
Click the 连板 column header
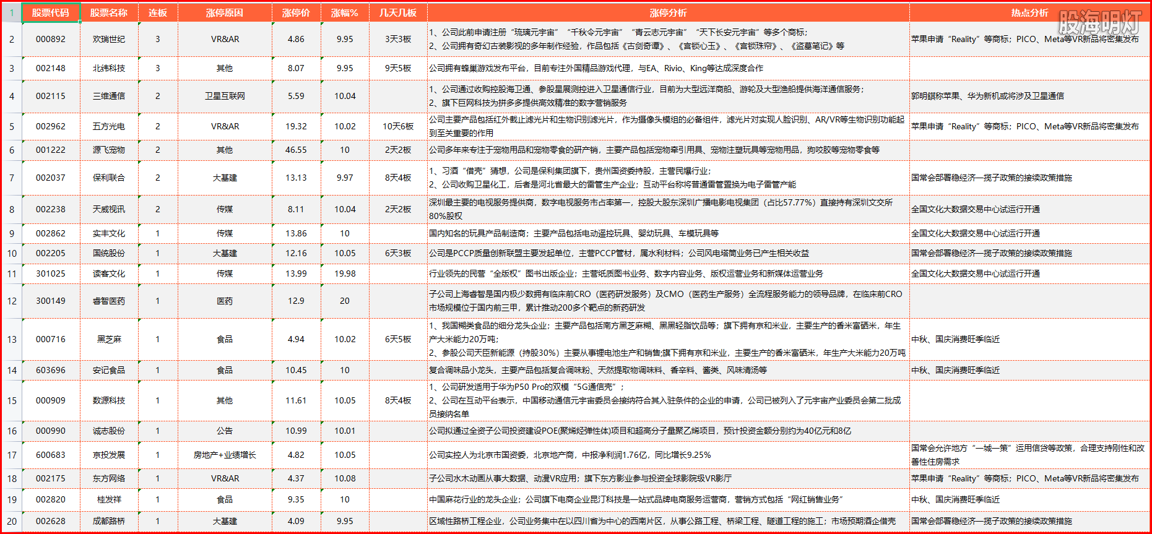click(158, 12)
